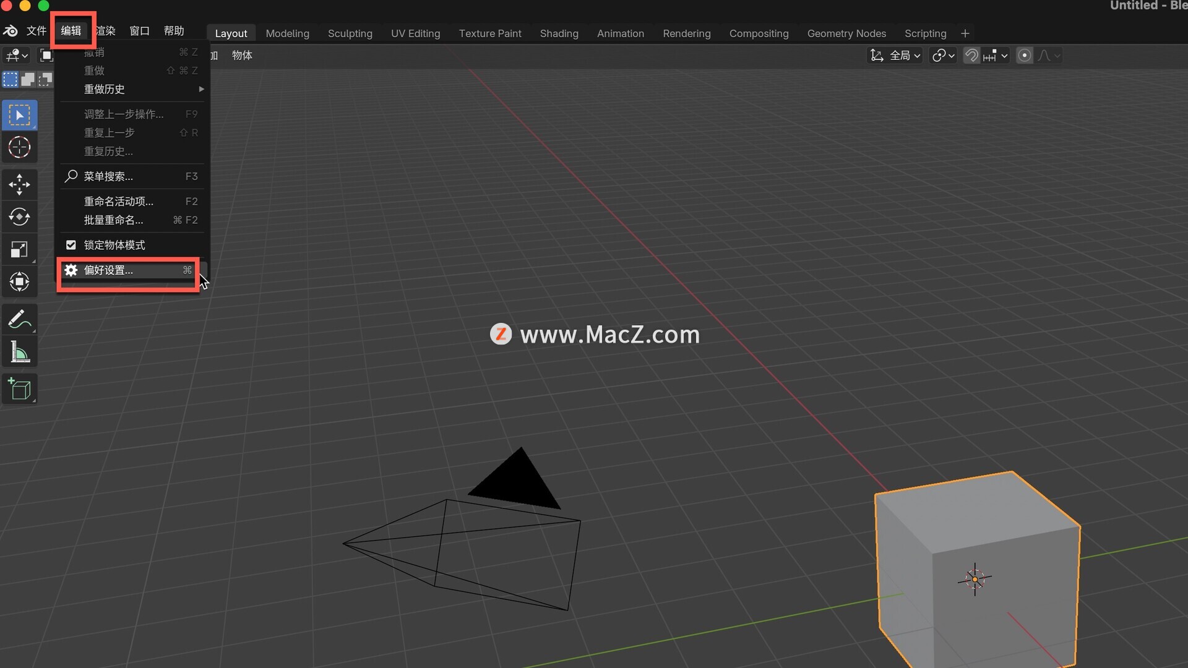Toggle snapping magnet icon

971,56
